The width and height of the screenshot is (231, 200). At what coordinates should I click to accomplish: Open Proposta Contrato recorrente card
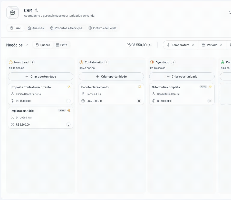pos(41,94)
